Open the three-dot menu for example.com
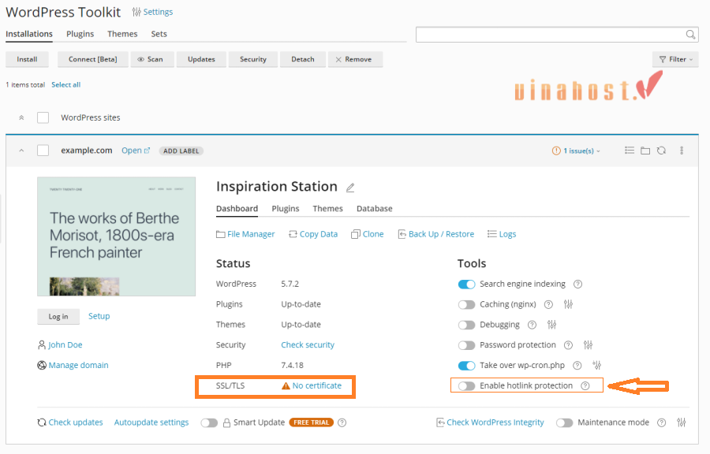This screenshot has width=710, height=454. pos(682,151)
